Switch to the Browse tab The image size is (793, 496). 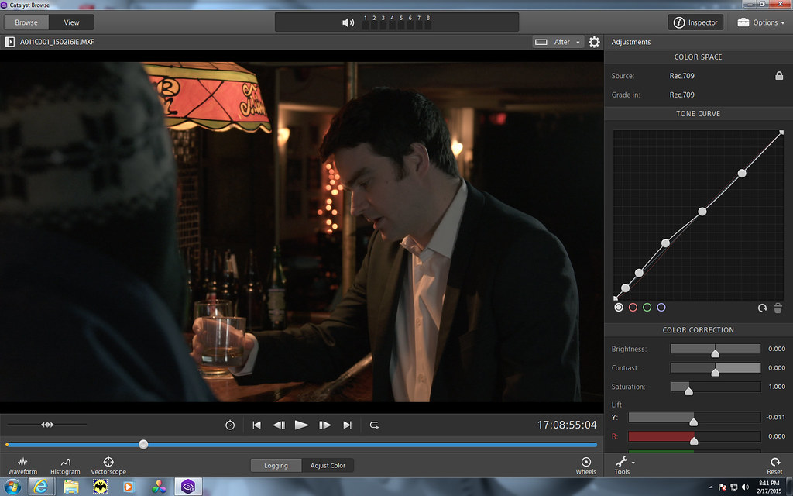26,22
